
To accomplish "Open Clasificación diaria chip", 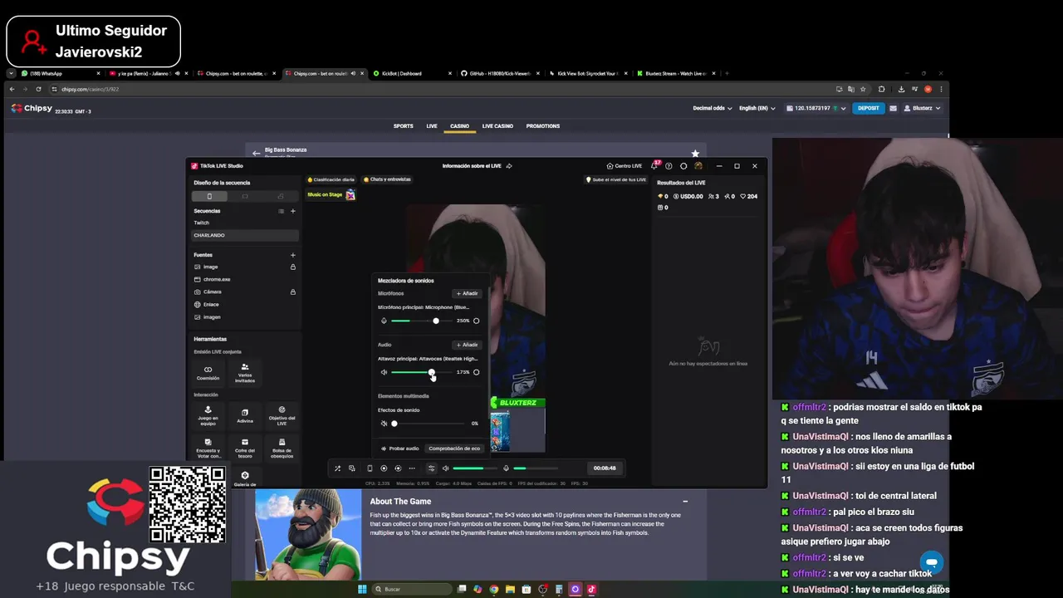I will tap(331, 179).
